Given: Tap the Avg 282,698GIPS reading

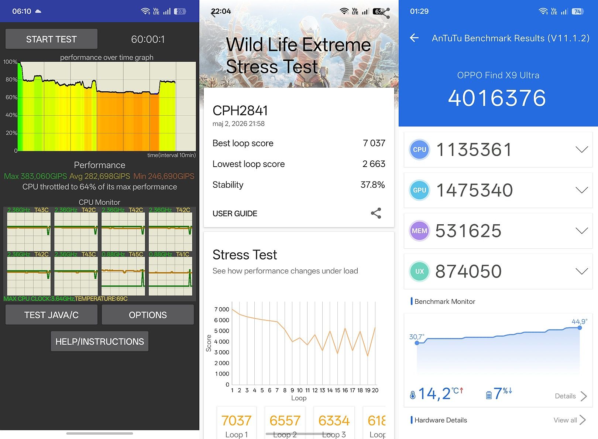Looking at the screenshot, I should (100, 176).
